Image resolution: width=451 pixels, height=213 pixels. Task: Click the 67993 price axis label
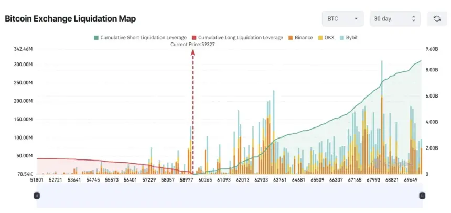[373, 180]
